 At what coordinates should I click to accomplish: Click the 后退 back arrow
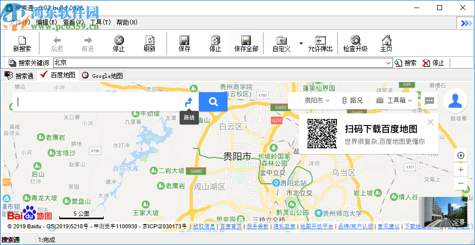(x=57, y=44)
